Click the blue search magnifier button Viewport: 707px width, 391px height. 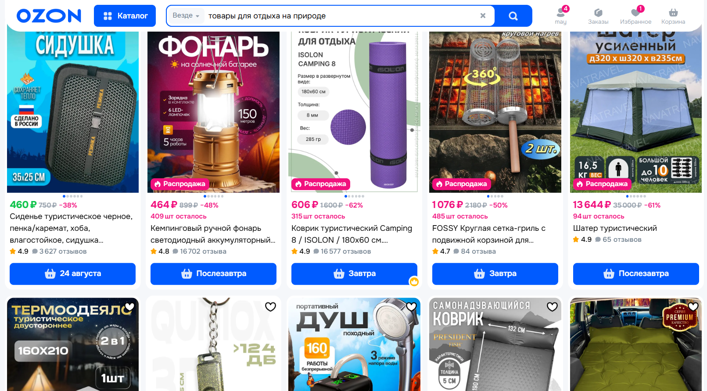pos(513,16)
